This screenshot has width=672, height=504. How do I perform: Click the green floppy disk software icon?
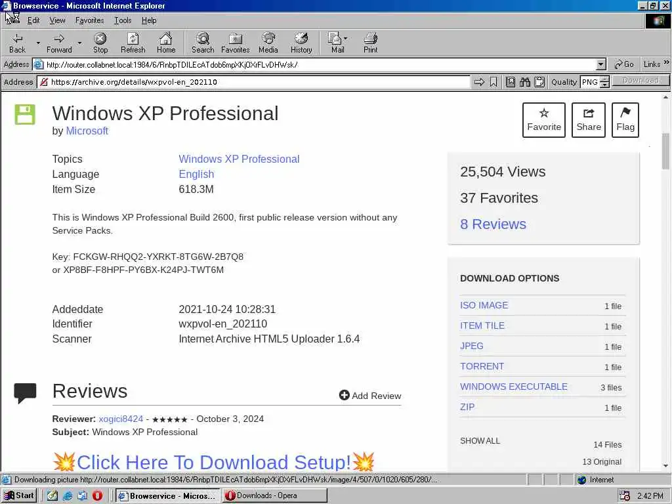(x=25, y=114)
